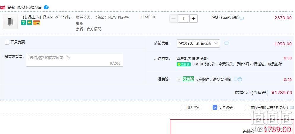The image size is (295, 134).
Task: Toggle the 运费险 checkbox
Action: click(179, 79)
